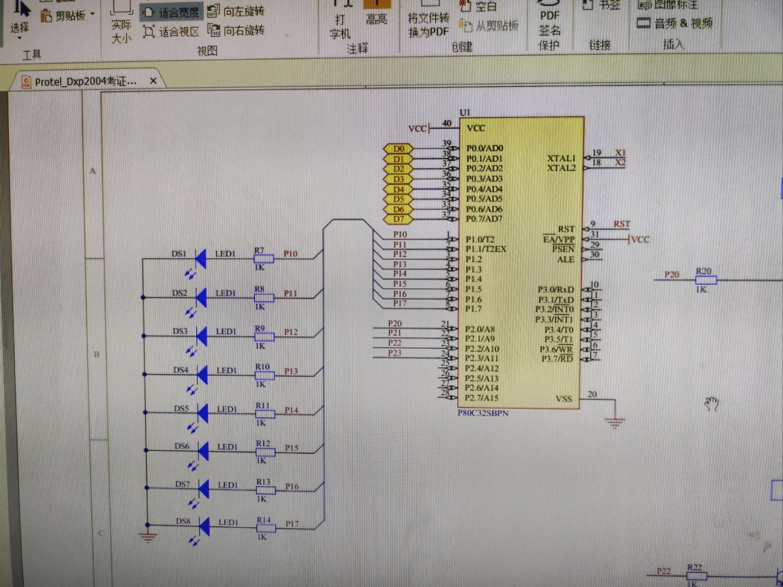Click the VSS pin name
This screenshot has width=783, height=587.
pos(564,398)
